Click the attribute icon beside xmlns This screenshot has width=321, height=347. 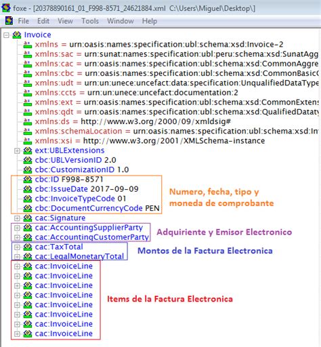pyautogui.click(x=28, y=45)
